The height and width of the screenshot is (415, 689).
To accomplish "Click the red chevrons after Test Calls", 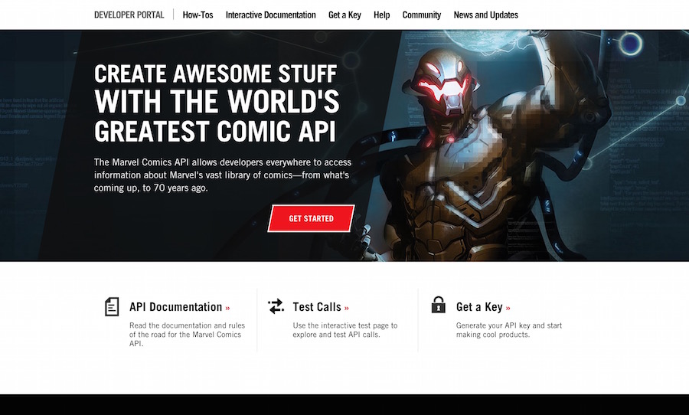I will tap(347, 308).
